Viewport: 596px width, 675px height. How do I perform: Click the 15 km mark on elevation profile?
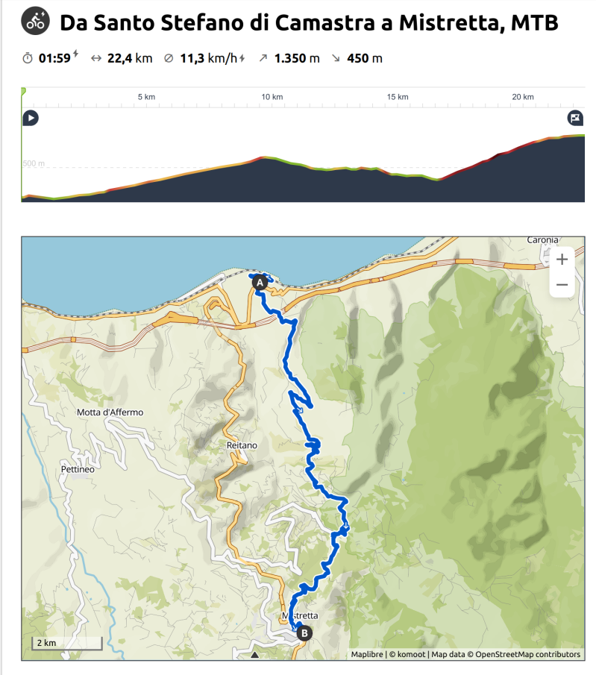coord(398,97)
